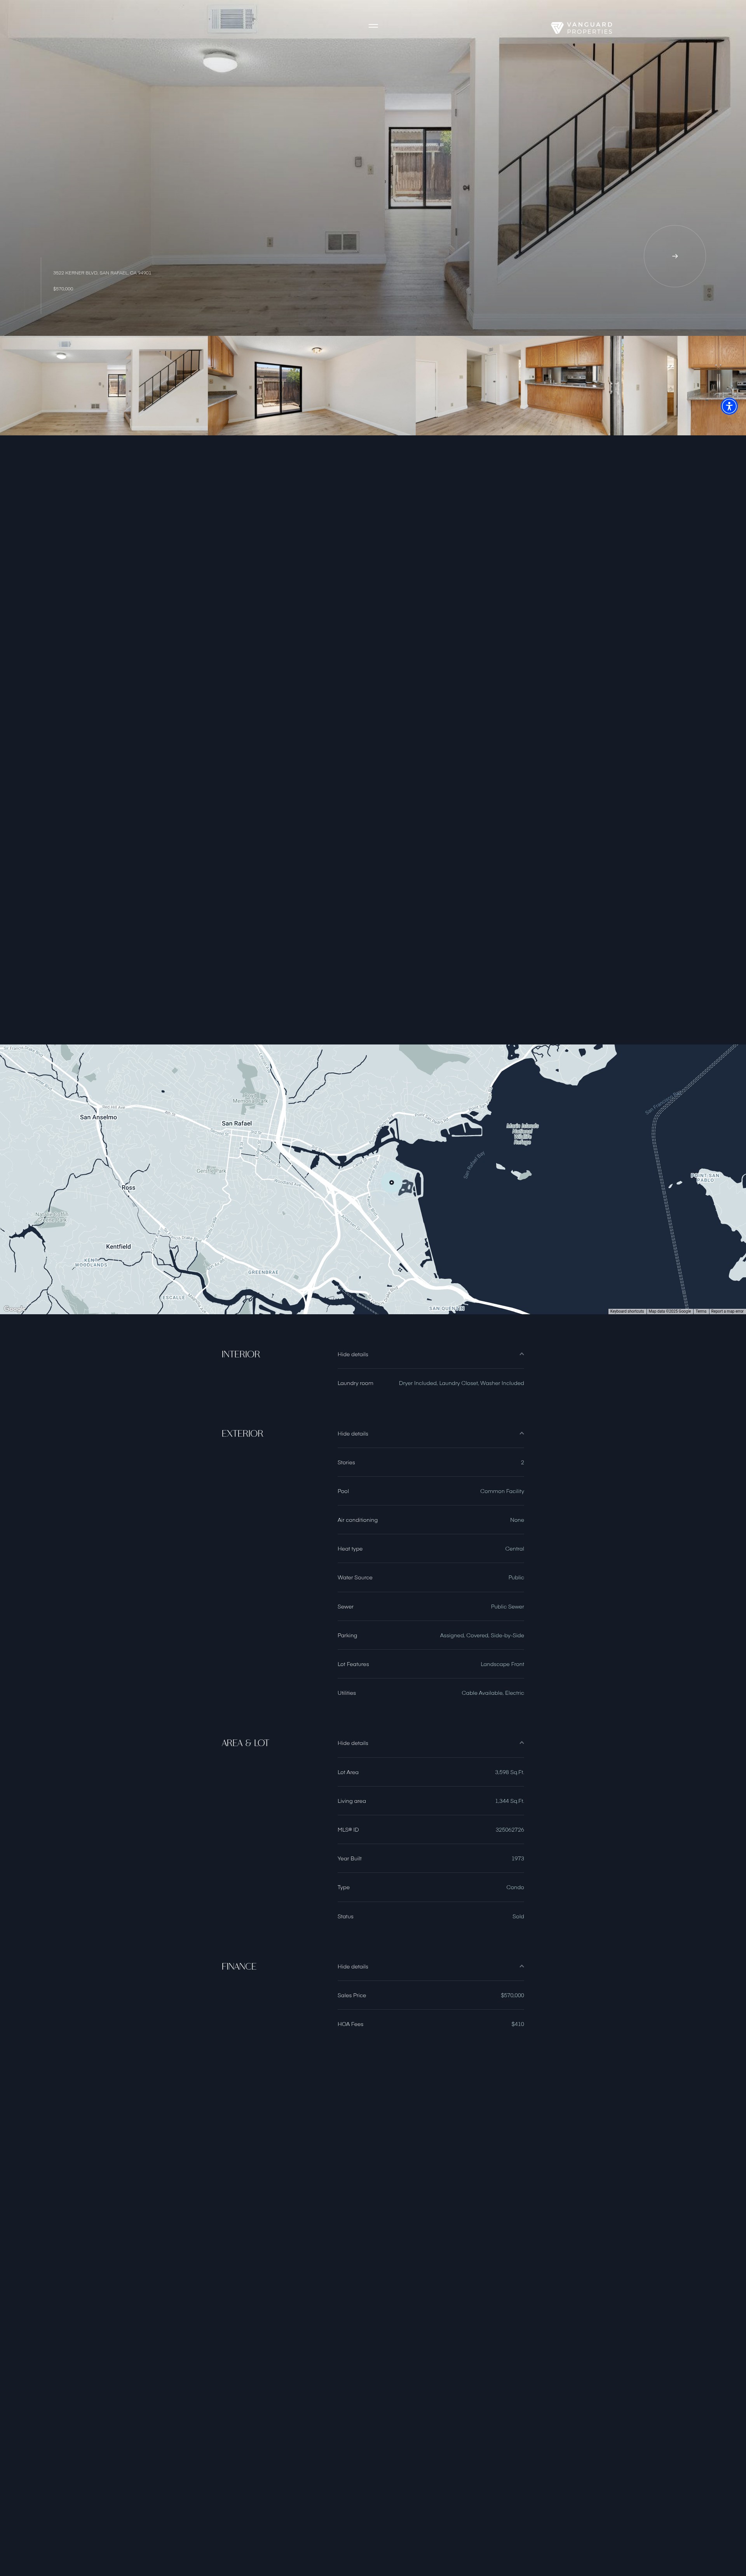Viewport: 746px width, 2576px height.
Task: Click the EXTERIOR section heading
Action: point(242,1433)
